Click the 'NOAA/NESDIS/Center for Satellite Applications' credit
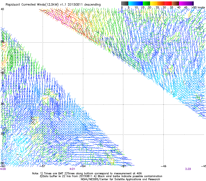This screenshot has height=181, width=206. [x=120, y=179]
